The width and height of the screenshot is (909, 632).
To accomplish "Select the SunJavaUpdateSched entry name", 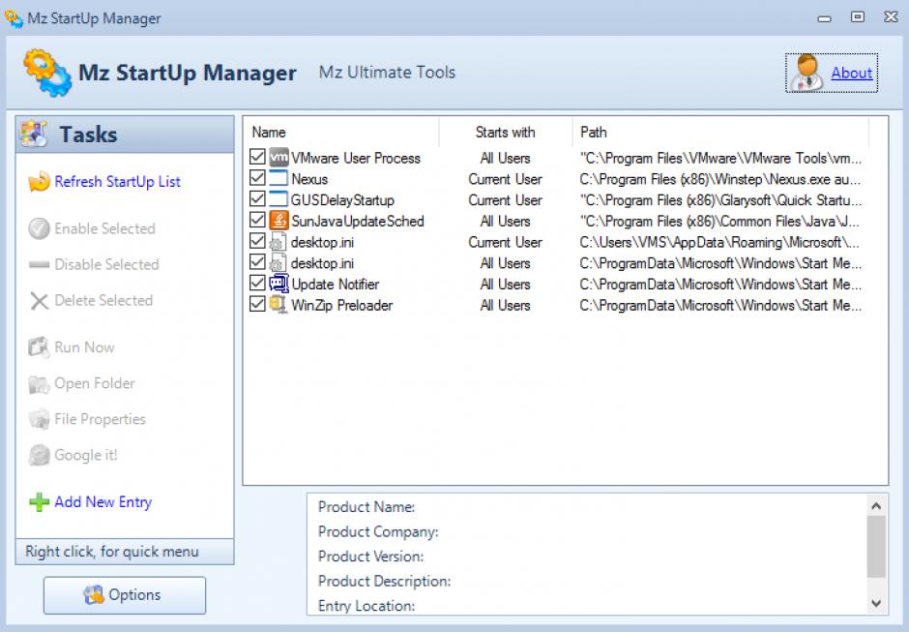I will click(358, 221).
